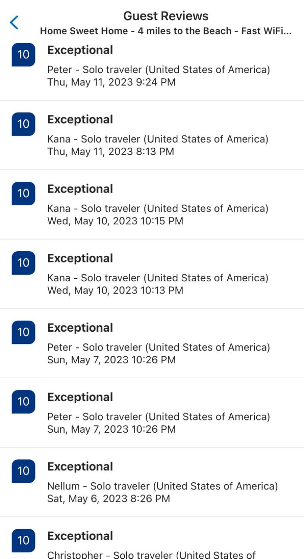This screenshot has width=304, height=559.
Task: Select Kana's review dated Wed, May 10 10:15 PM
Action: coord(152,205)
